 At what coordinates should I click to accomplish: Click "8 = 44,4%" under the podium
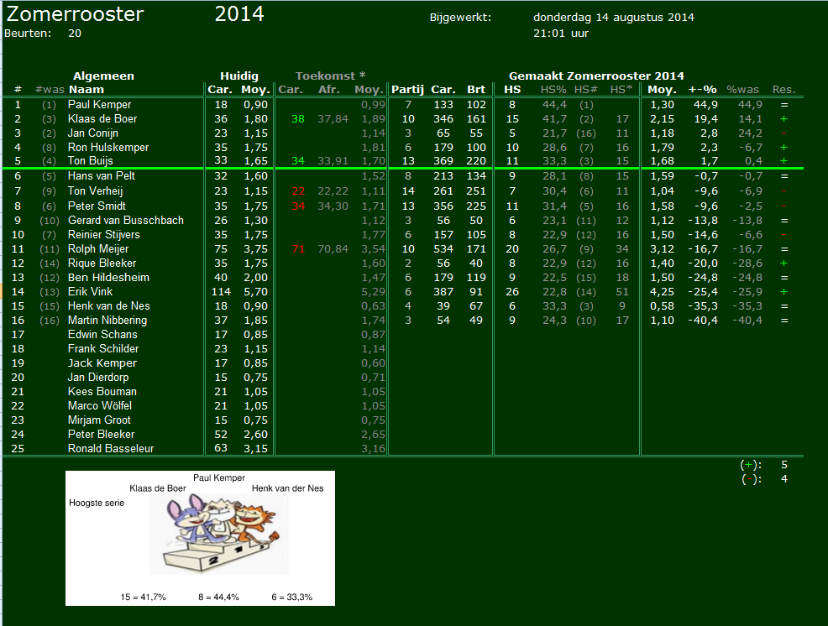(218, 597)
